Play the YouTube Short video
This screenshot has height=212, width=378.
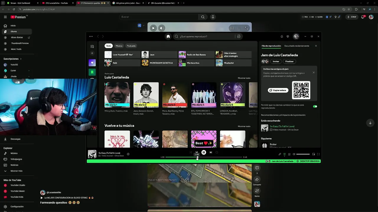[x=153, y=28]
